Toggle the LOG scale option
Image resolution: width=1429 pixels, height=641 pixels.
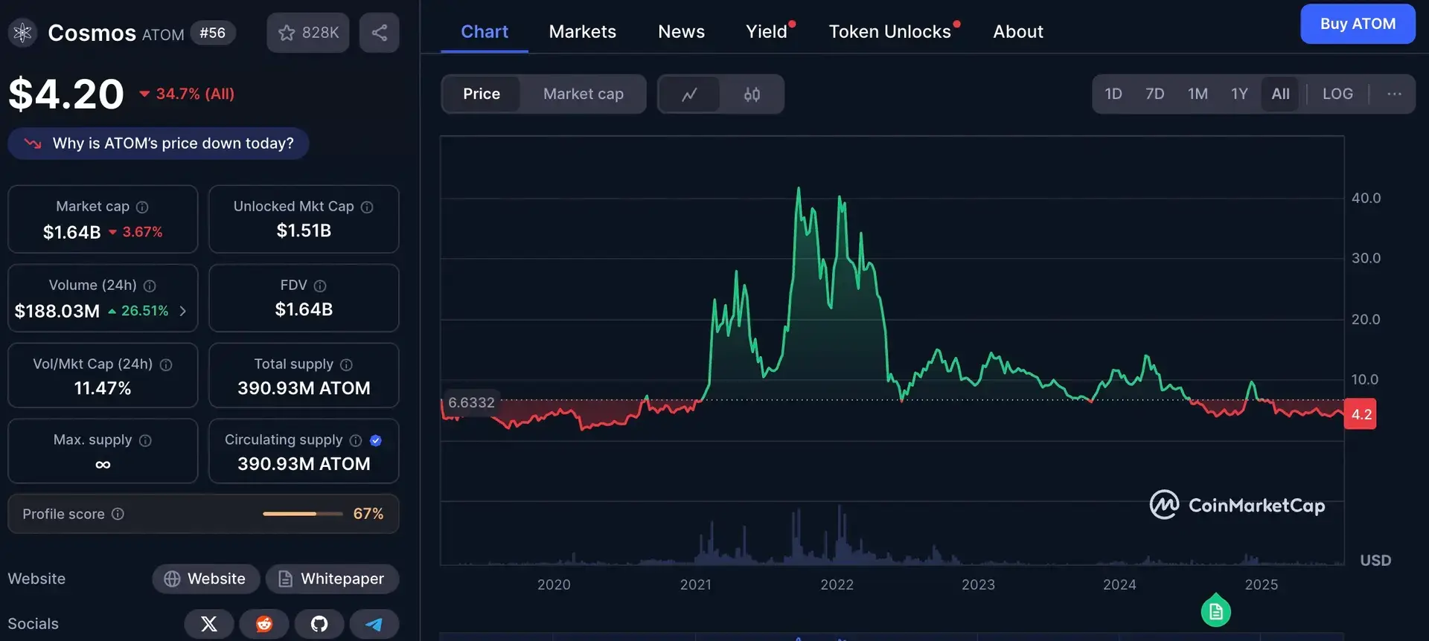pyautogui.click(x=1337, y=94)
